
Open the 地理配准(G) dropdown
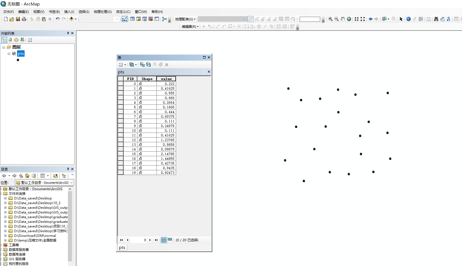(185, 19)
